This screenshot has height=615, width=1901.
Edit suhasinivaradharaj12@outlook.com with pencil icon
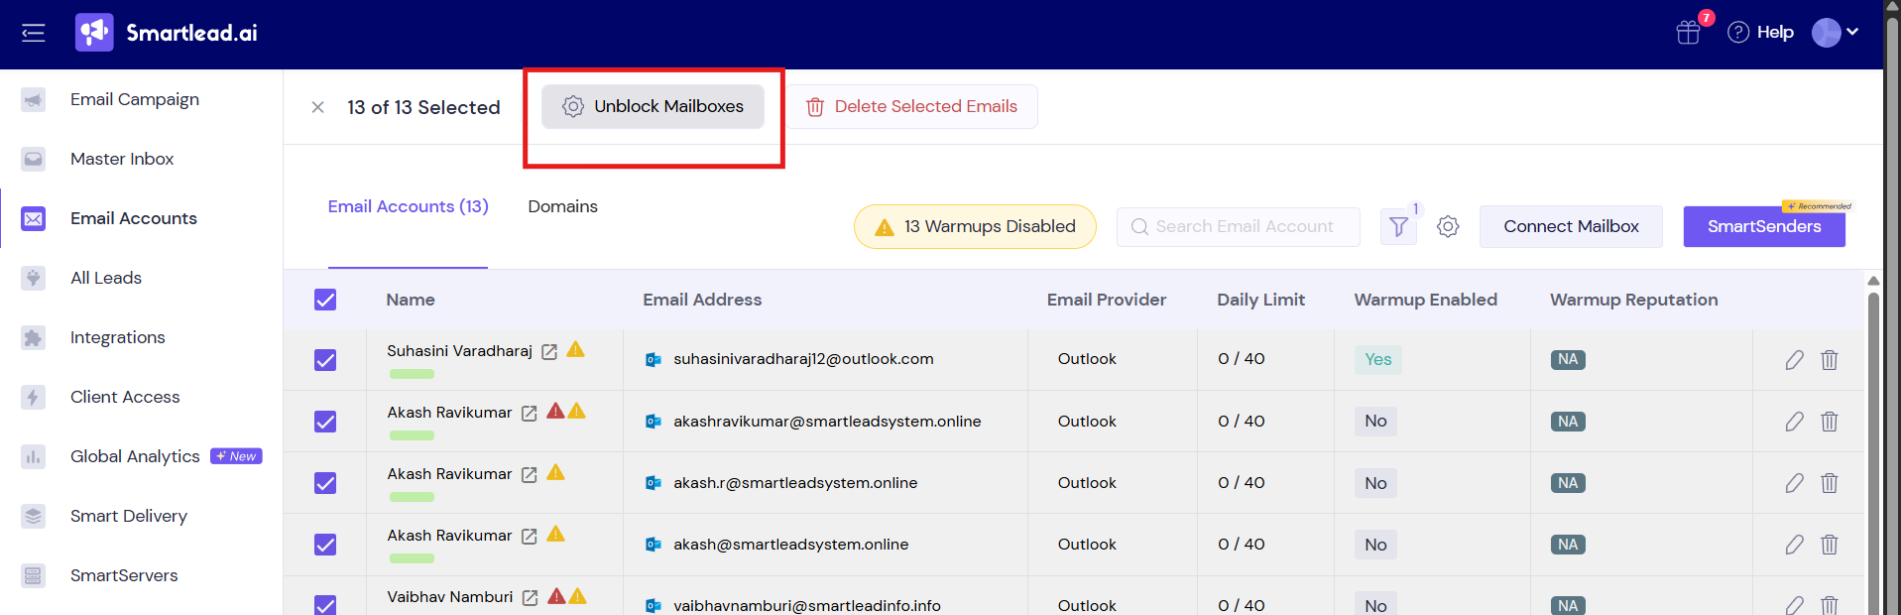click(x=1795, y=360)
